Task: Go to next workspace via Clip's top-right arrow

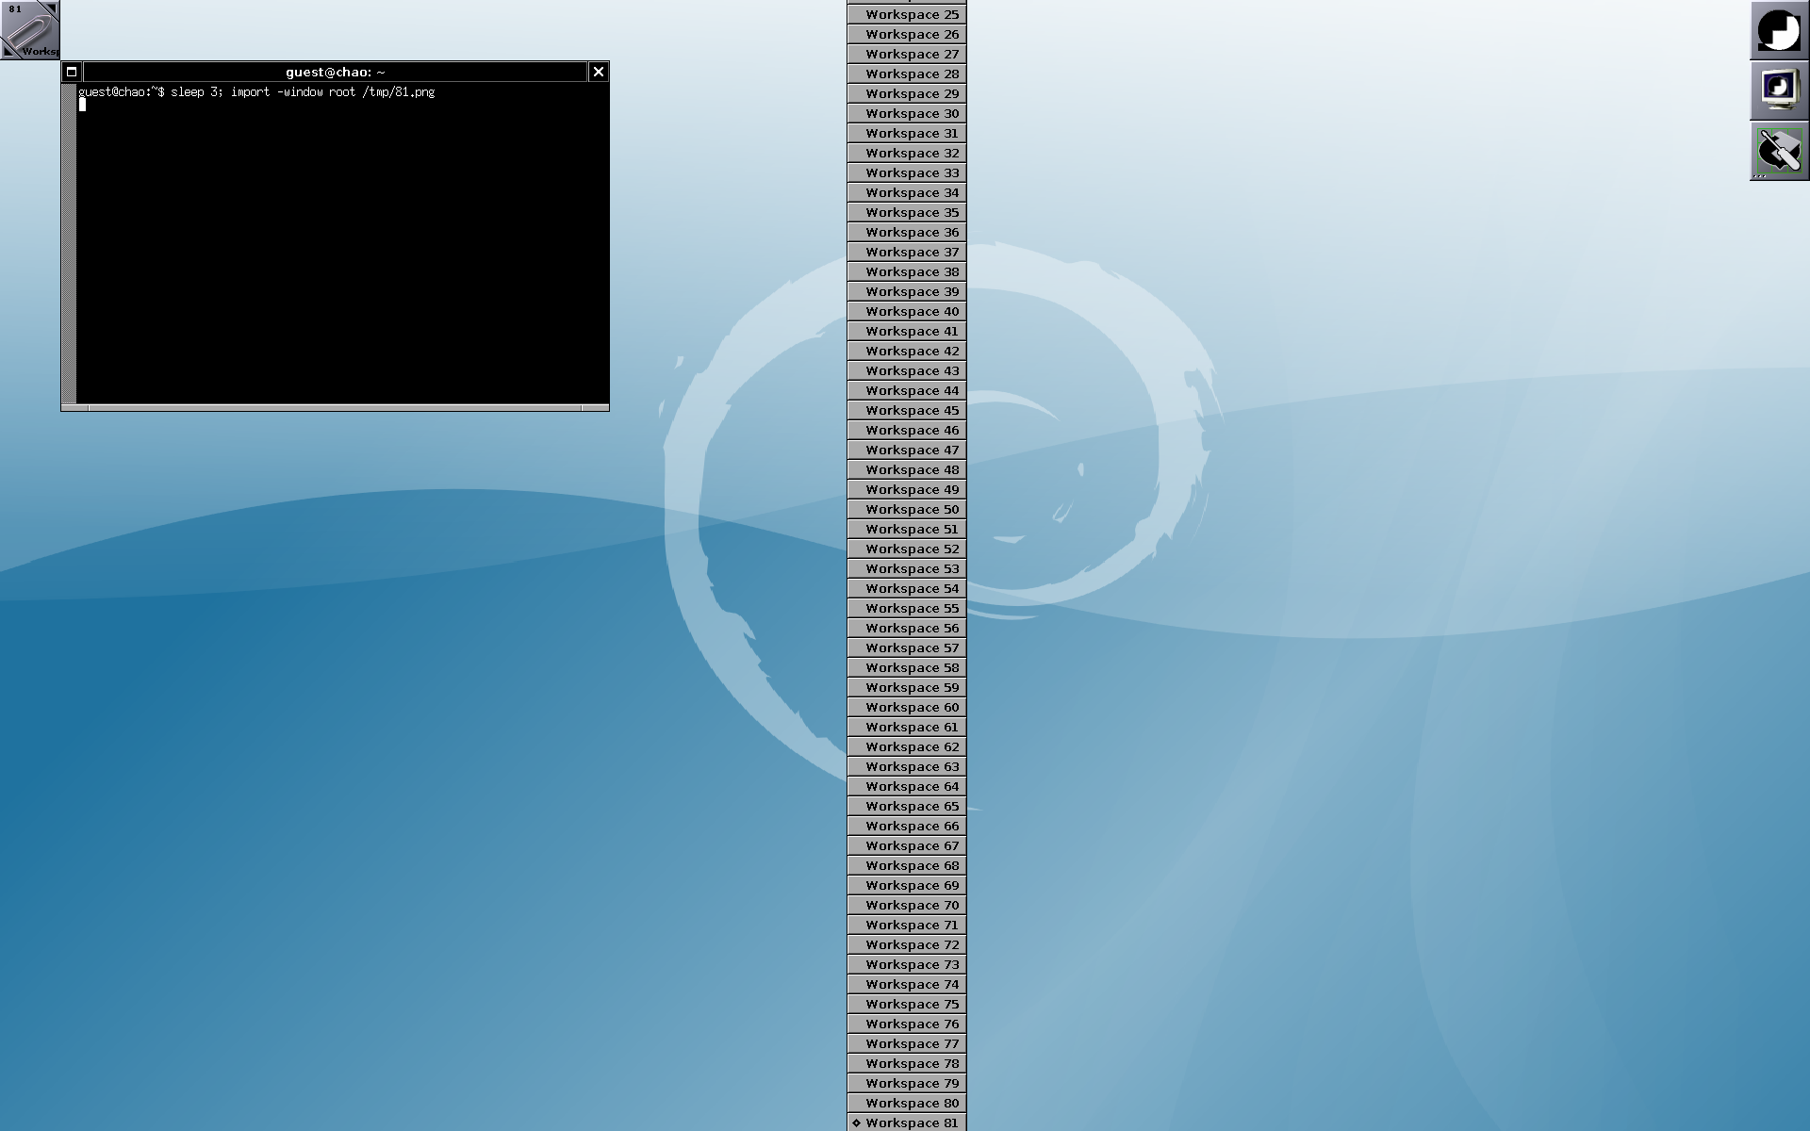Action: click(51, 8)
